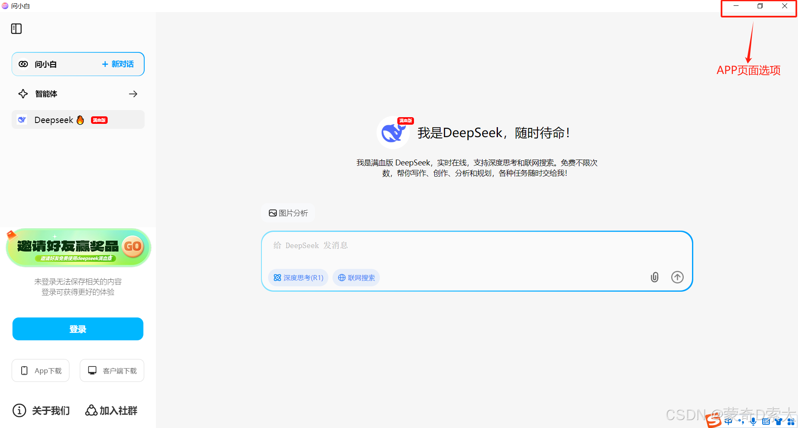The width and height of the screenshot is (798, 428).
Task: Click the 问小白 infinity logo icon
Action: [x=23, y=64]
